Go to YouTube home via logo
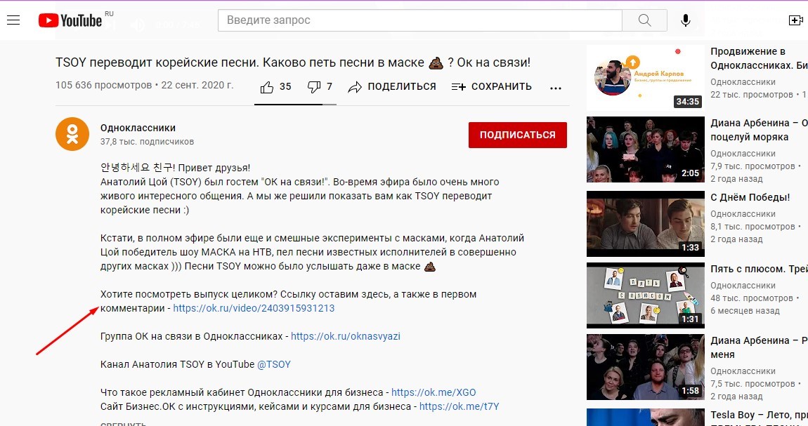This screenshot has width=808, height=426. [x=70, y=20]
